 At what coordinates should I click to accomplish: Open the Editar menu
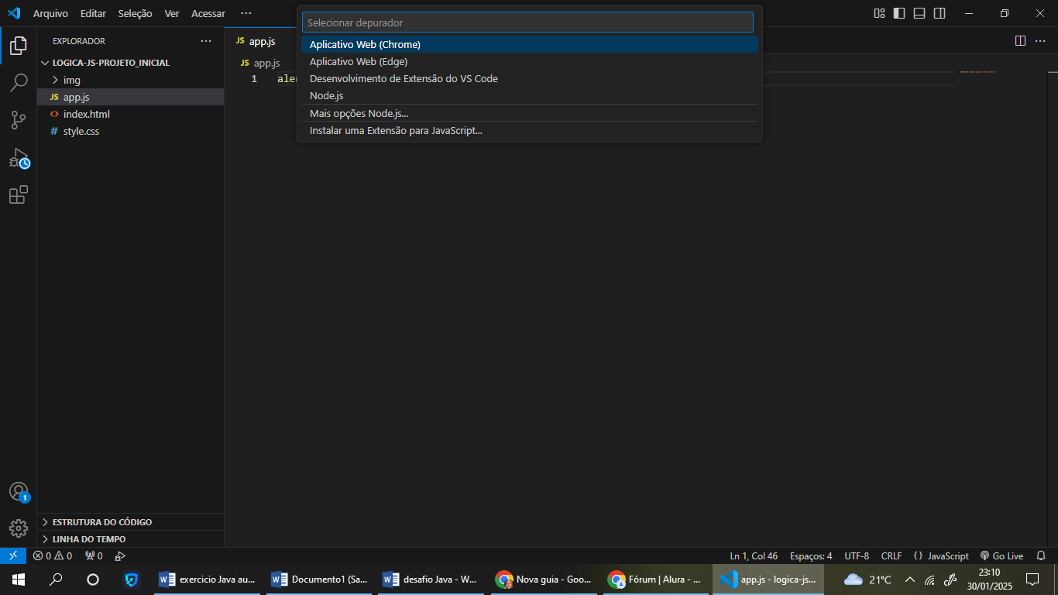tap(93, 13)
